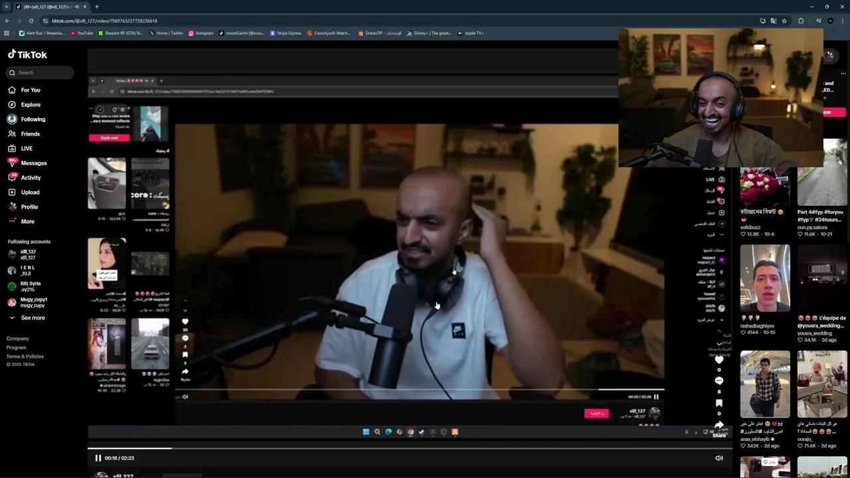The image size is (850, 478).
Task: Share the video using the Share arrow
Action: pyautogui.click(x=719, y=424)
